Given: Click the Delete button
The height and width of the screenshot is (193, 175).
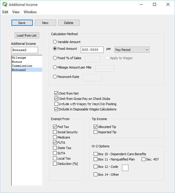Looking at the screenshot, I should click(x=69, y=23).
